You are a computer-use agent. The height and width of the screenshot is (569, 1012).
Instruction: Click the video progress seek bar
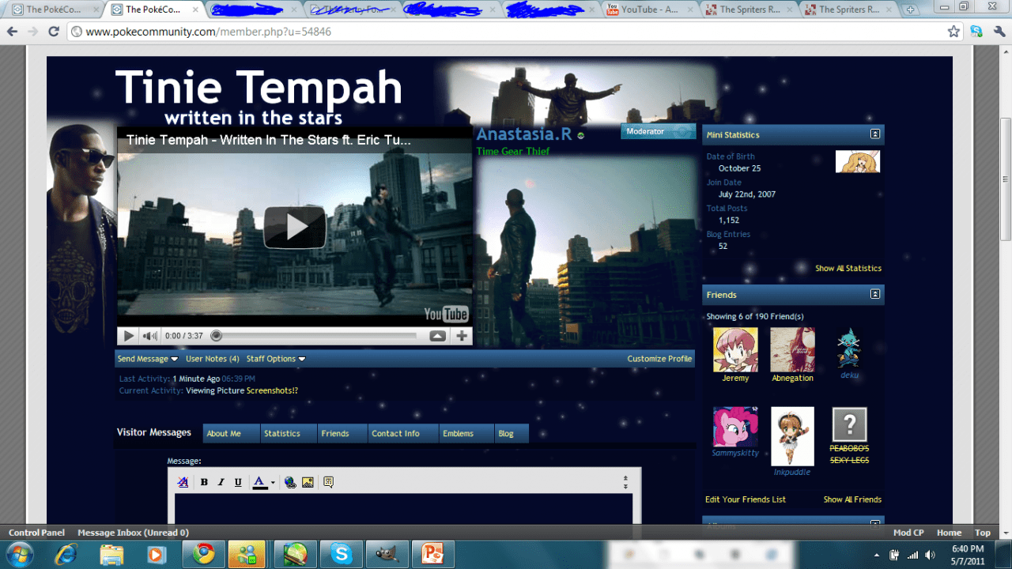tap(316, 336)
